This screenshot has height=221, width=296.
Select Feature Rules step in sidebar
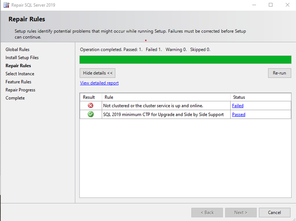pyautogui.click(x=18, y=82)
